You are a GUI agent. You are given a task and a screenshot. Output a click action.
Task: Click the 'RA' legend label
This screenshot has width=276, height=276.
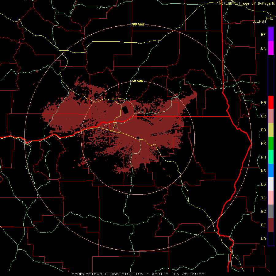(263, 157)
